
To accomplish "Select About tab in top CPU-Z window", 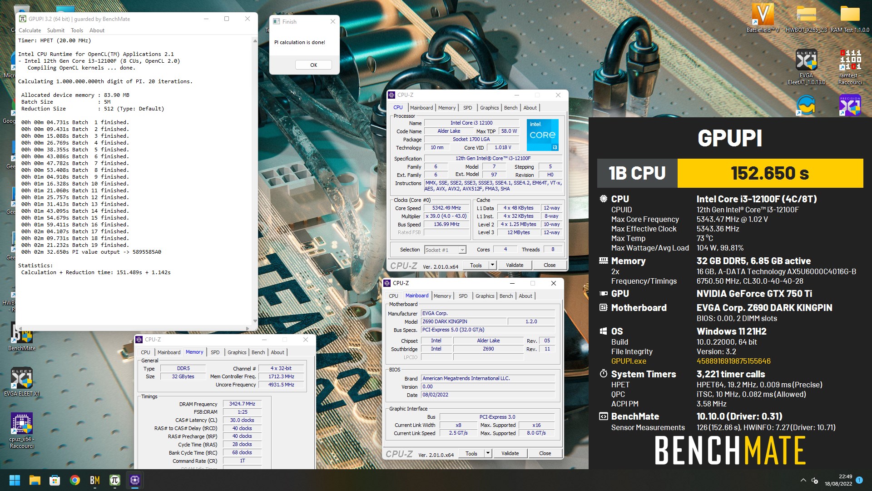I will [x=530, y=108].
